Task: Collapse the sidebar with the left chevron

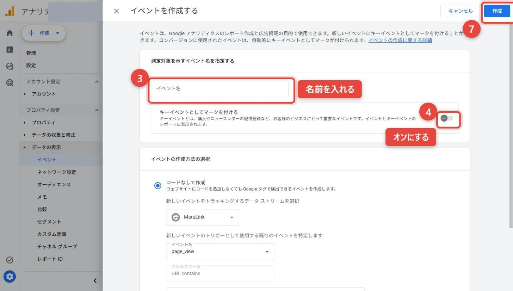Action: [x=95, y=281]
